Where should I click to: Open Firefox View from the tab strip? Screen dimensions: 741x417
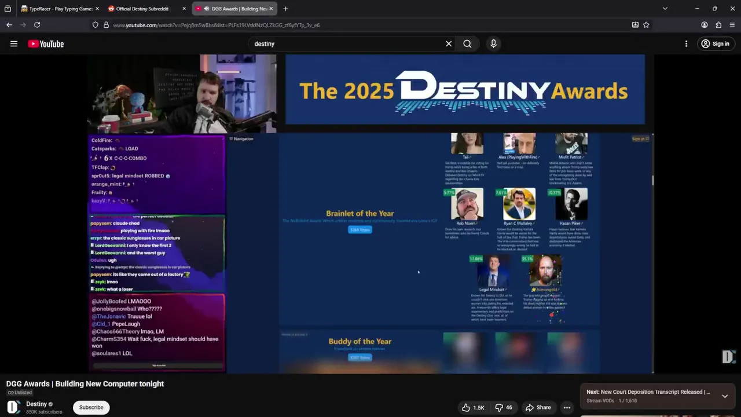click(x=8, y=9)
